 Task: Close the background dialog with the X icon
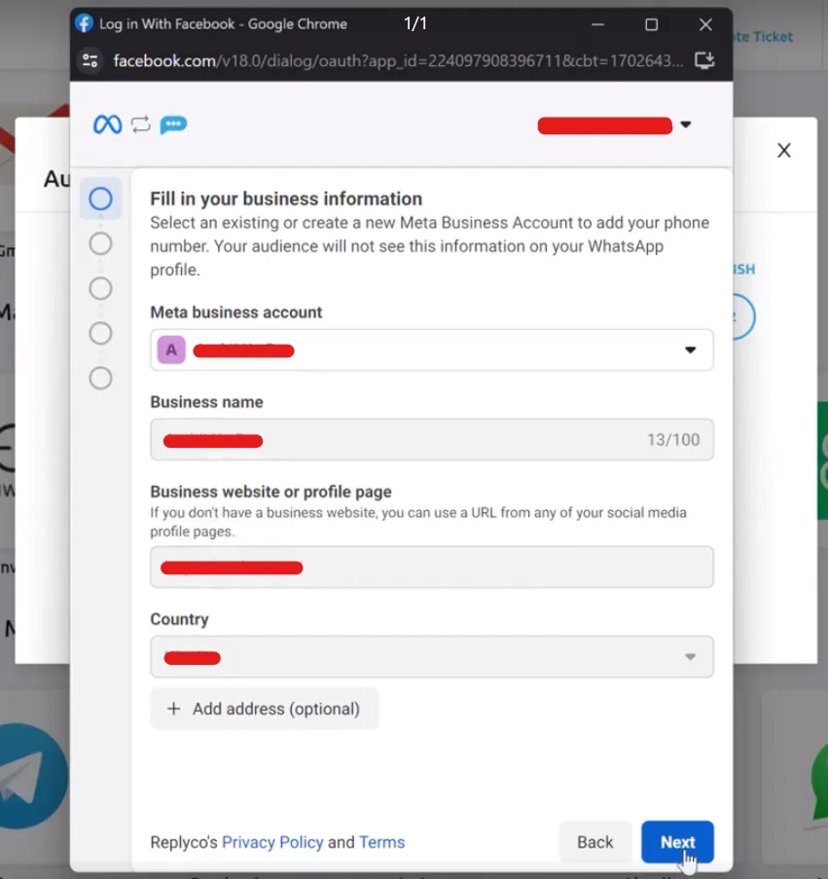(x=784, y=150)
